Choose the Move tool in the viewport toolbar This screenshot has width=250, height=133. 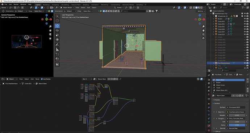point(57,26)
